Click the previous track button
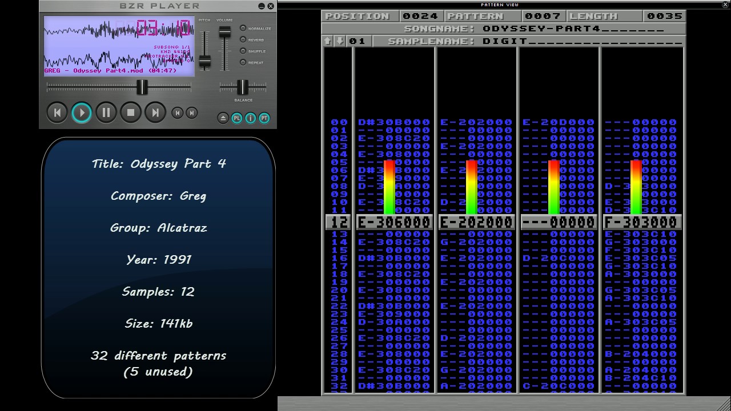 point(57,112)
